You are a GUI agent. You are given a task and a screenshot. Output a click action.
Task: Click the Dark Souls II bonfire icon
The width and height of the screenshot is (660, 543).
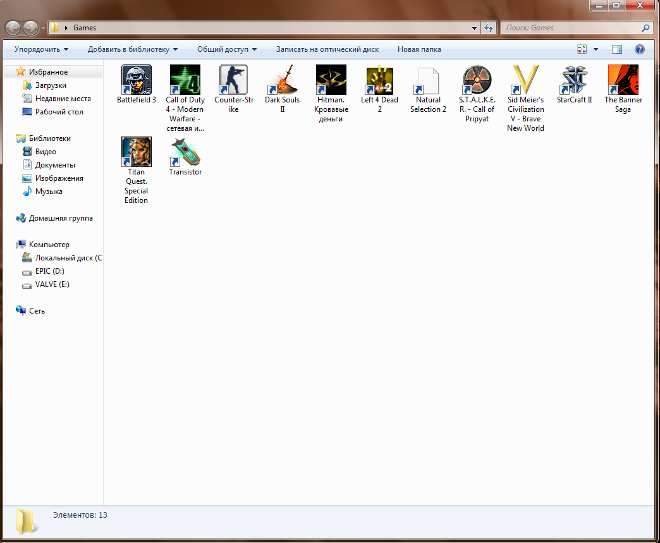283,80
